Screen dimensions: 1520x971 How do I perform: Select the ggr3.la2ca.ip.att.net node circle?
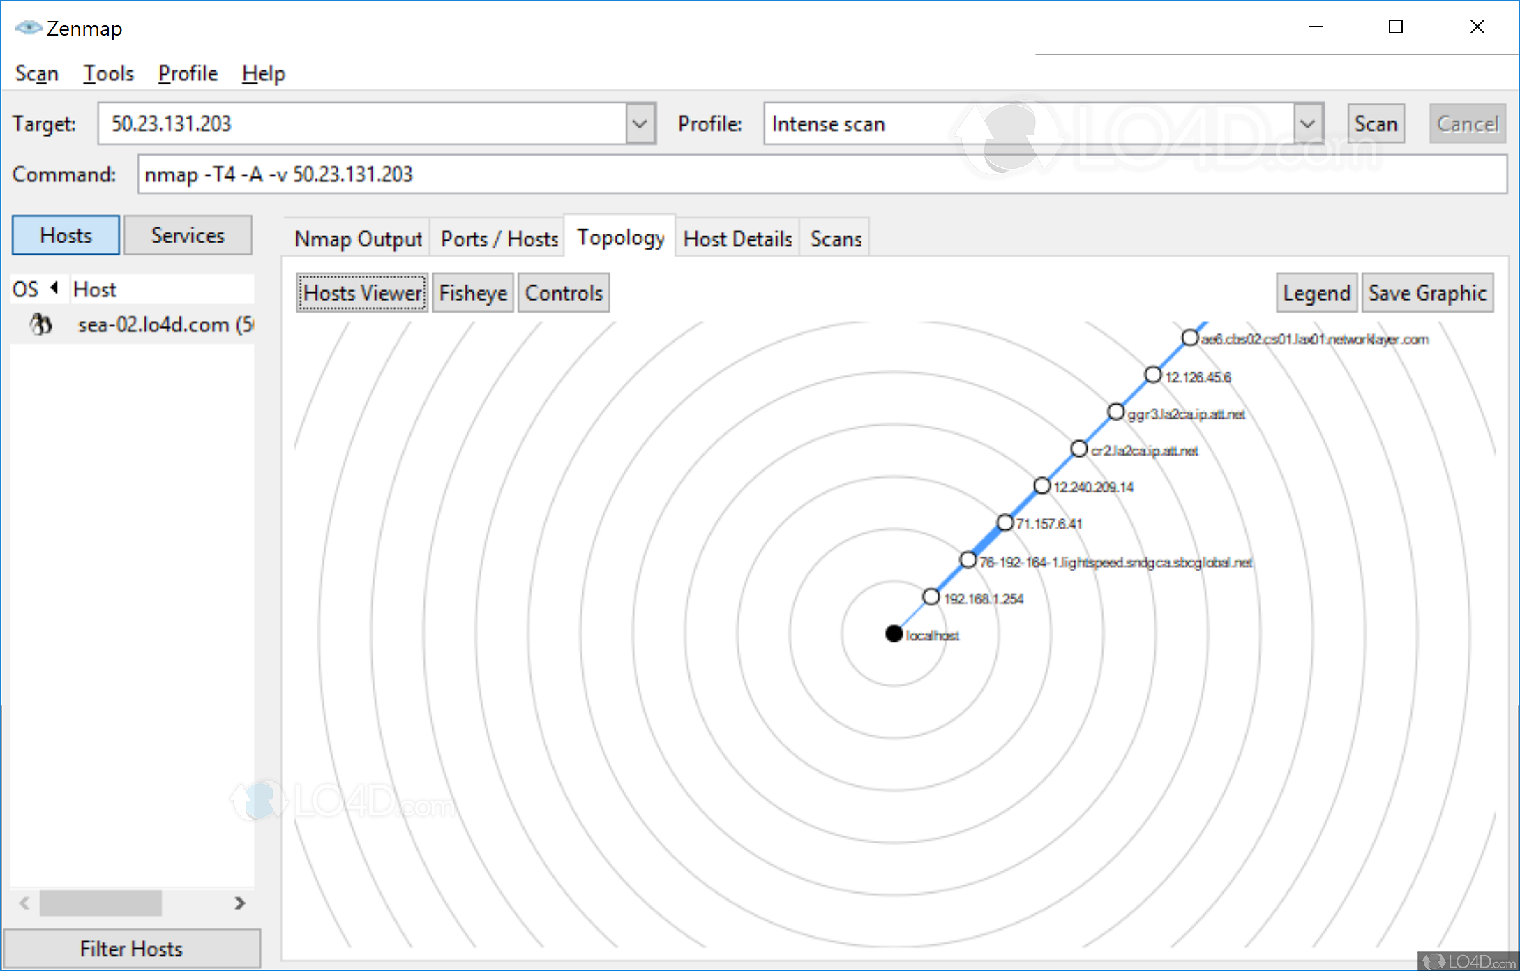pos(1115,412)
